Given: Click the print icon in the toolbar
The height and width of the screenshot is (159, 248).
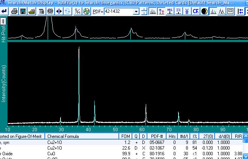Looking at the screenshot, I should click(x=14, y=11).
